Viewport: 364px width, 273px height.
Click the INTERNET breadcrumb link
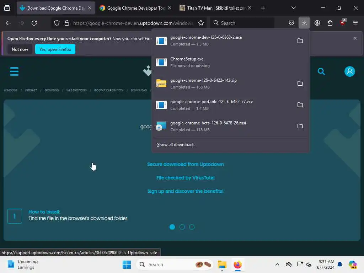[31, 90]
